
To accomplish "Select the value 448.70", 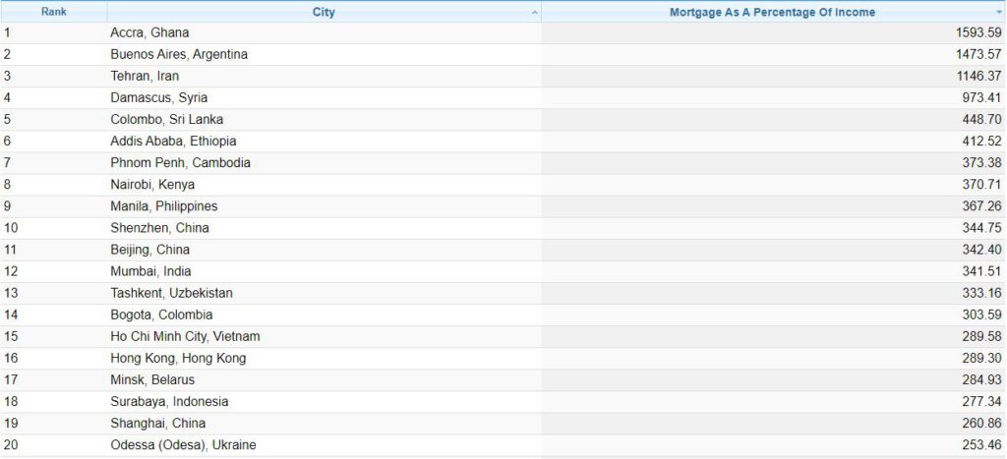I will point(982,119).
